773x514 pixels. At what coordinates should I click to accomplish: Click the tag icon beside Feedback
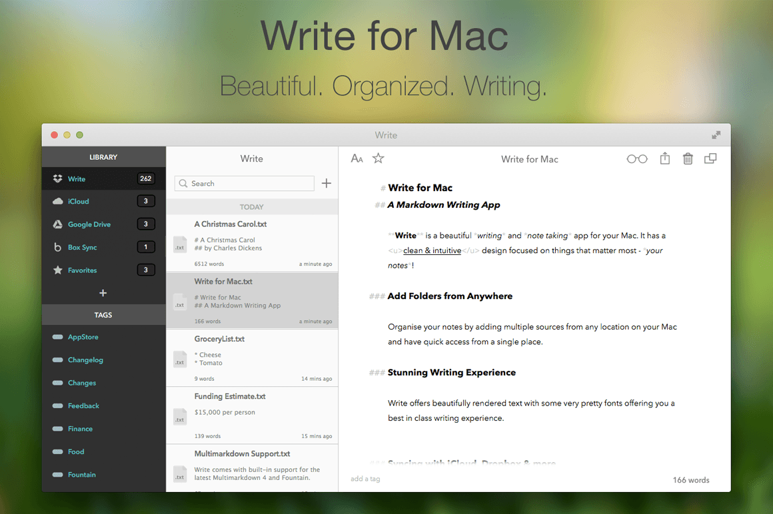(x=58, y=405)
